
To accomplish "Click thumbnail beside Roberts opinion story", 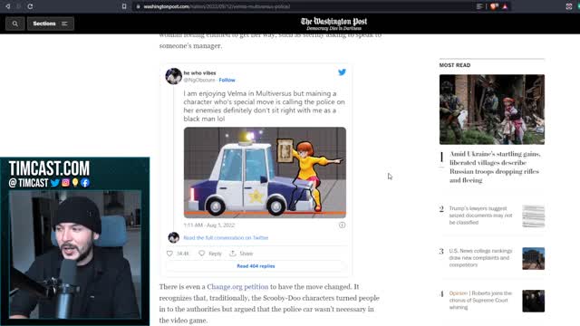I will tap(534, 301).
